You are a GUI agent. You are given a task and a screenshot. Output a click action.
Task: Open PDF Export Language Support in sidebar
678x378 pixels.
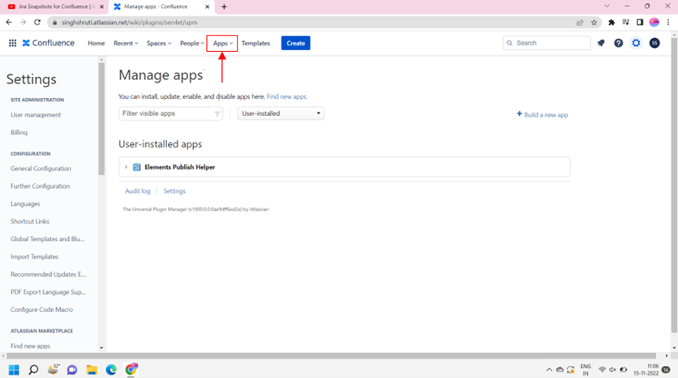pos(48,292)
